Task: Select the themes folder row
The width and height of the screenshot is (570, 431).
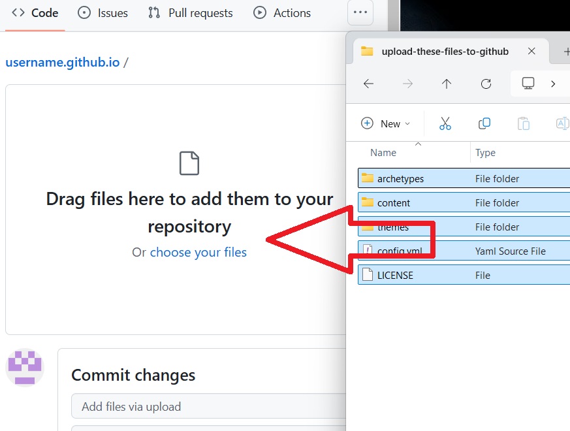Action: pos(464,227)
